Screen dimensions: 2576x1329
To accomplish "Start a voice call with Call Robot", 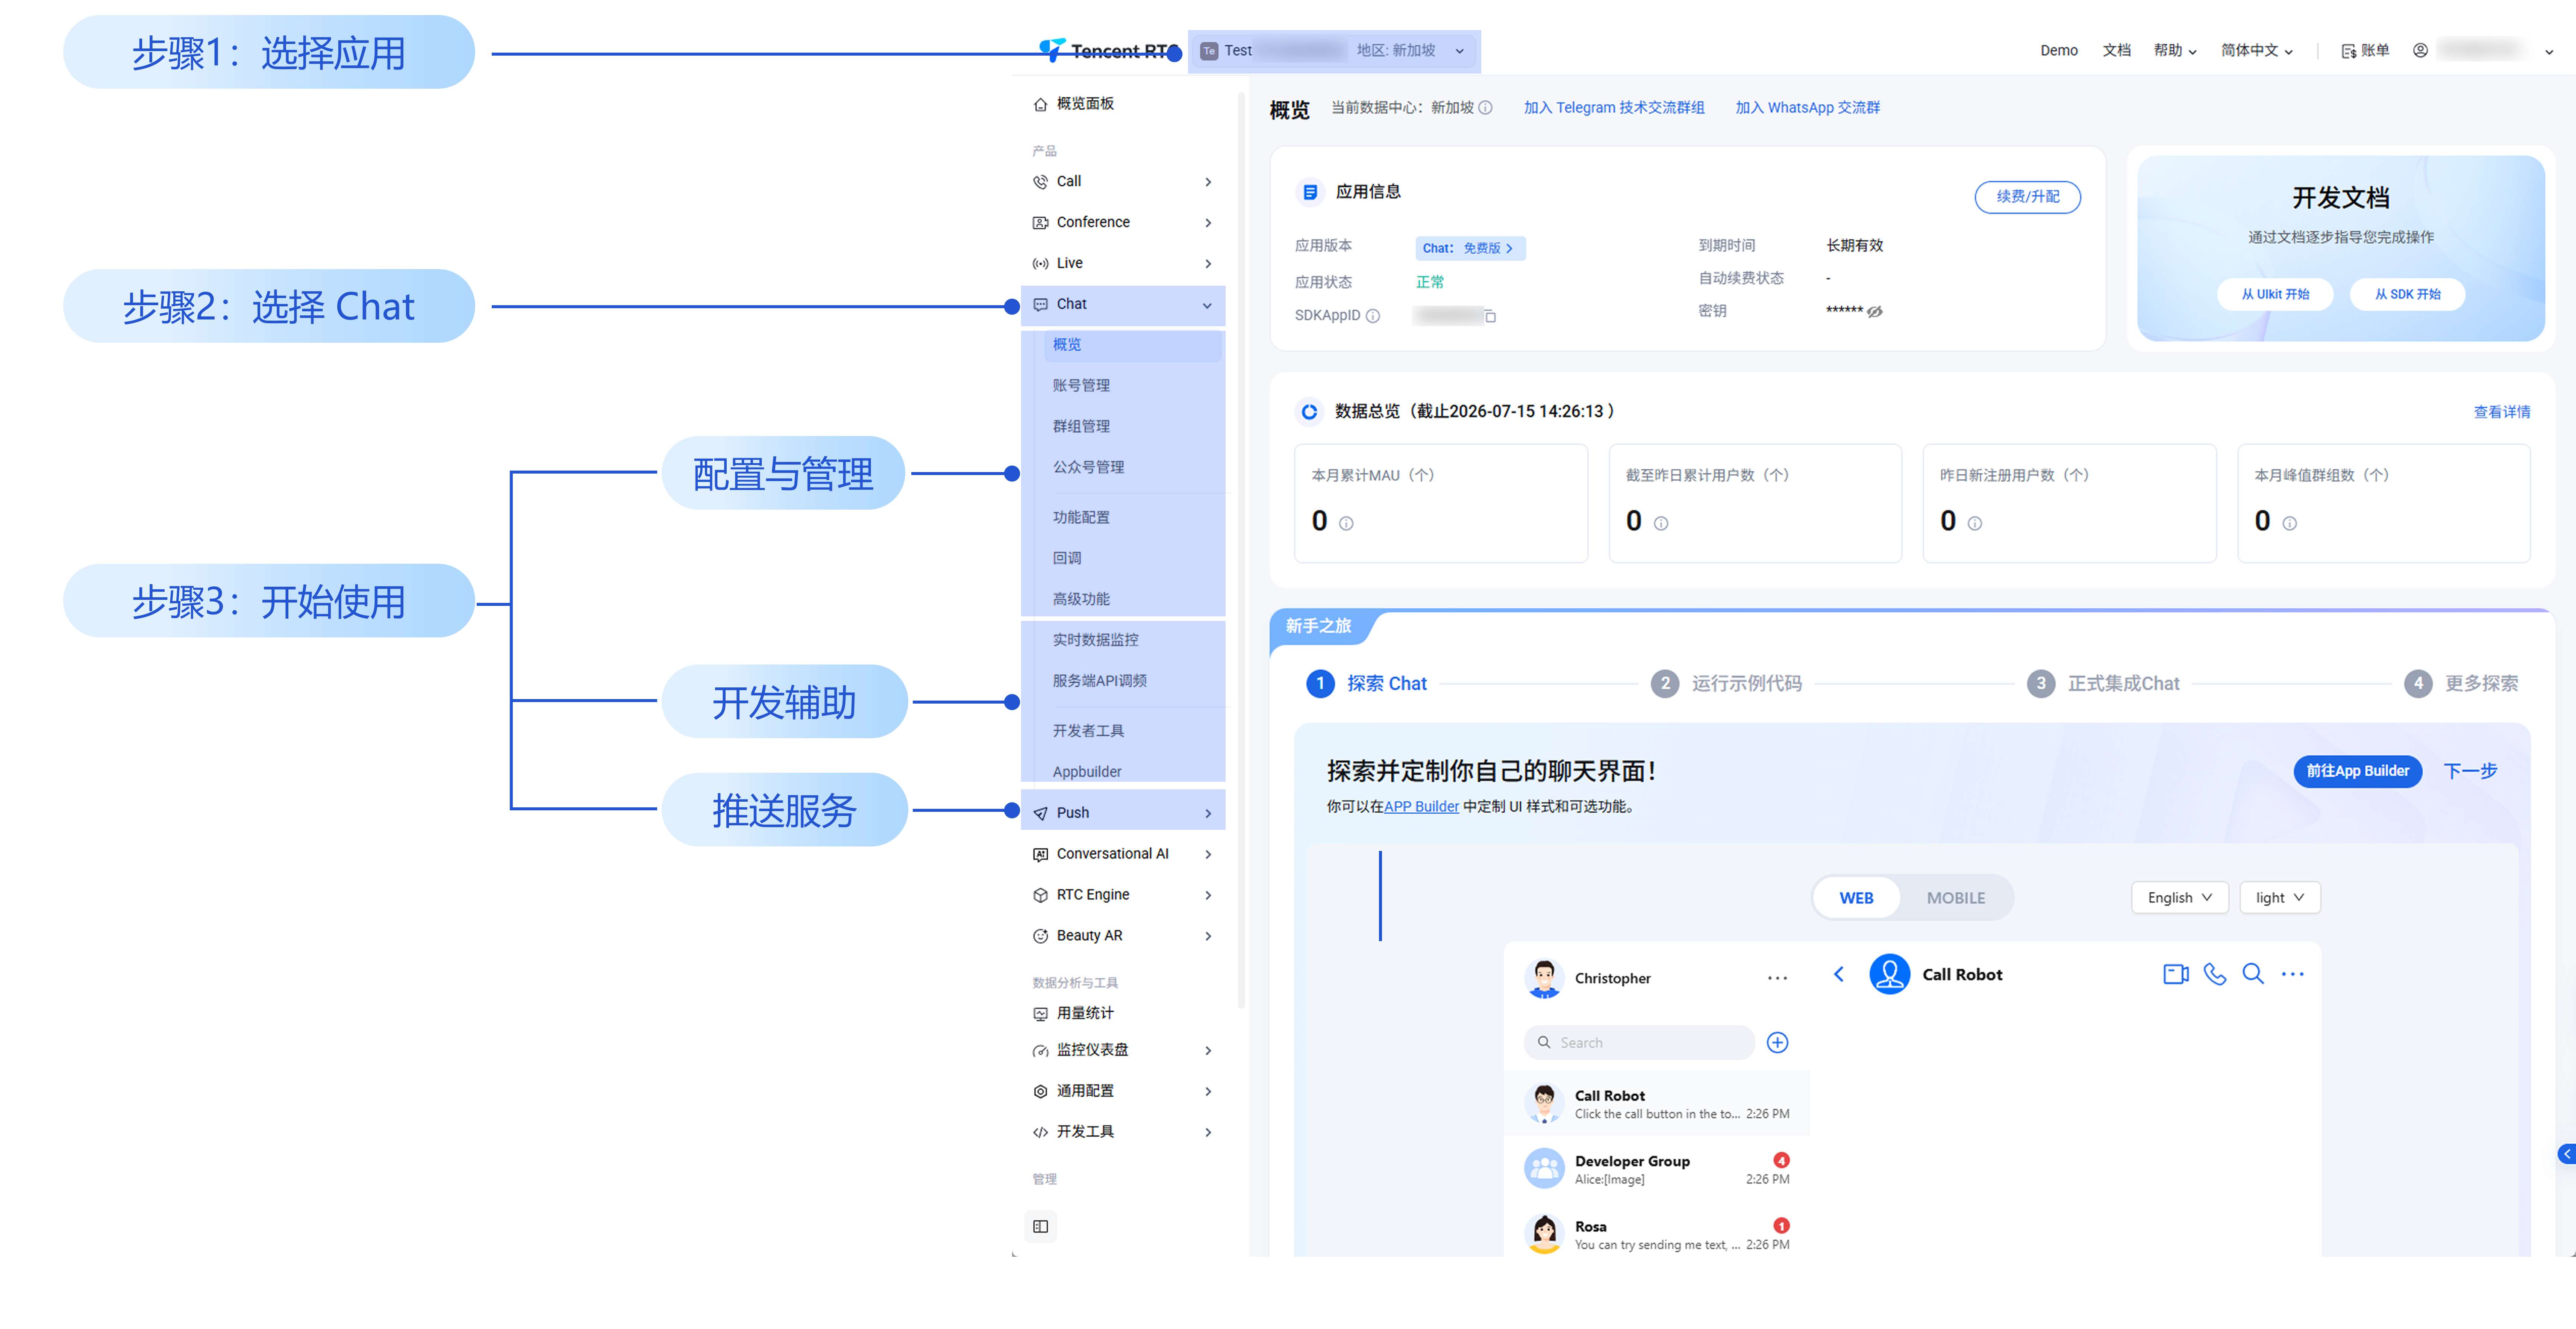I will pyautogui.click(x=2215, y=974).
